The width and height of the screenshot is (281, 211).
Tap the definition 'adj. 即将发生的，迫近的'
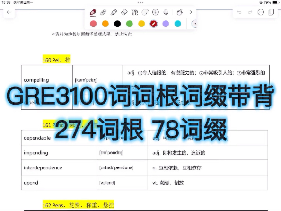179,153
